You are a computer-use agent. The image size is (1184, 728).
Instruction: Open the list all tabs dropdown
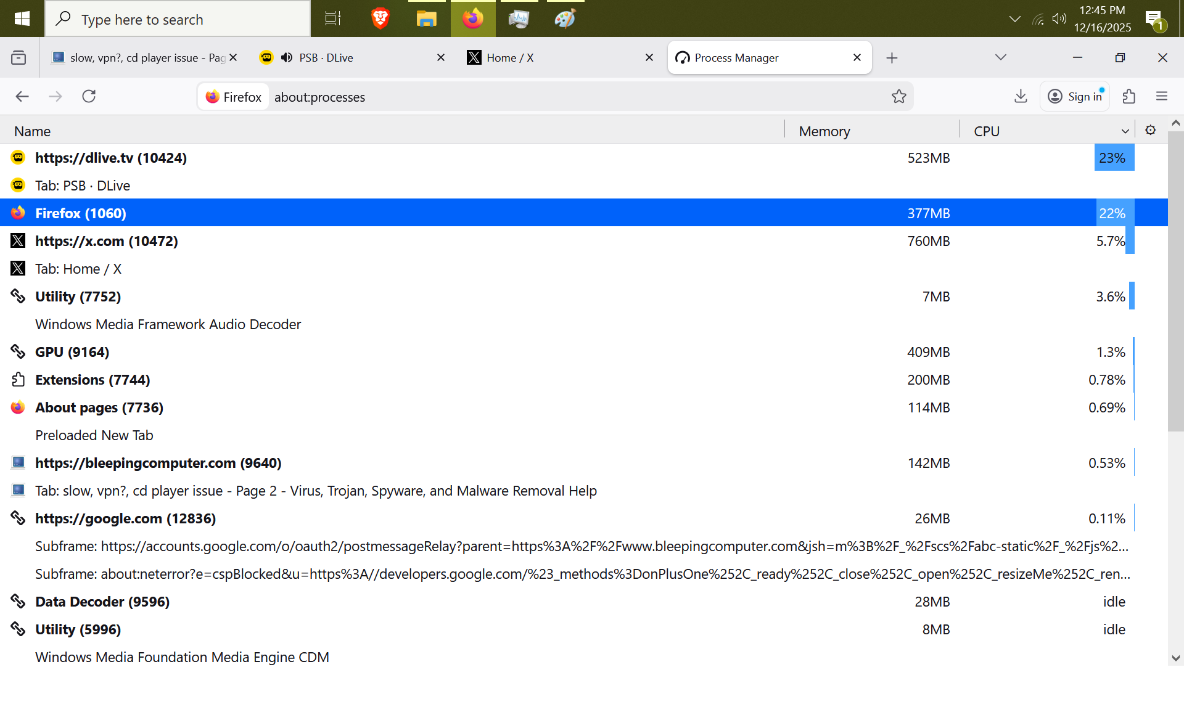coord(1001,57)
